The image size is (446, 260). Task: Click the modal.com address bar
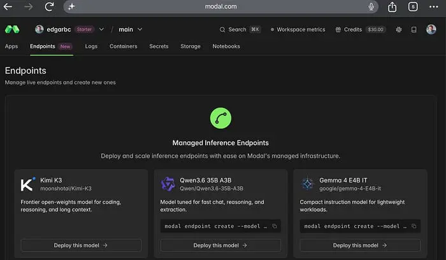[x=220, y=6]
